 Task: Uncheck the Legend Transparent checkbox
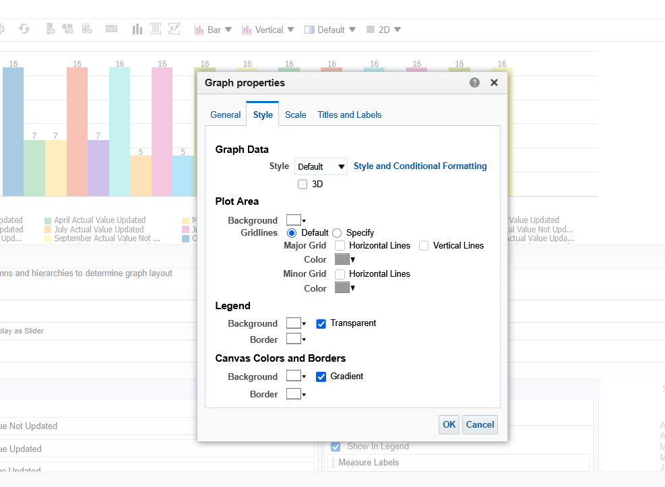coord(321,324)
